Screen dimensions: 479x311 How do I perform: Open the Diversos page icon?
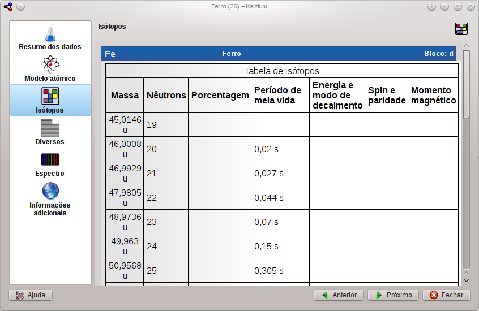[50, 128]
